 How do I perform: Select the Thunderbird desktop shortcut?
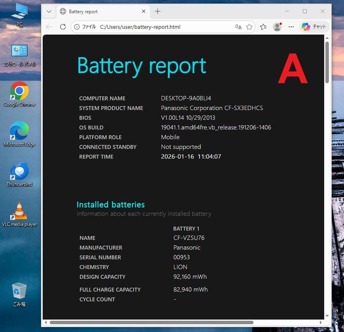point(19,174)
